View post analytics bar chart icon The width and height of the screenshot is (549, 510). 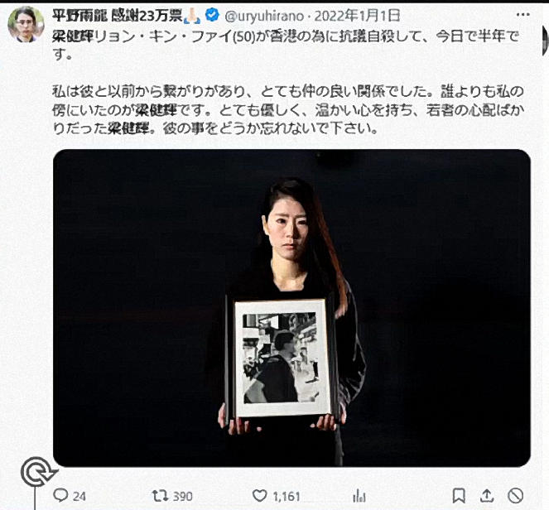click(359, 496)
